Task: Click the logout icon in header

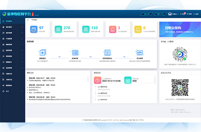Action: coord(187,14)
